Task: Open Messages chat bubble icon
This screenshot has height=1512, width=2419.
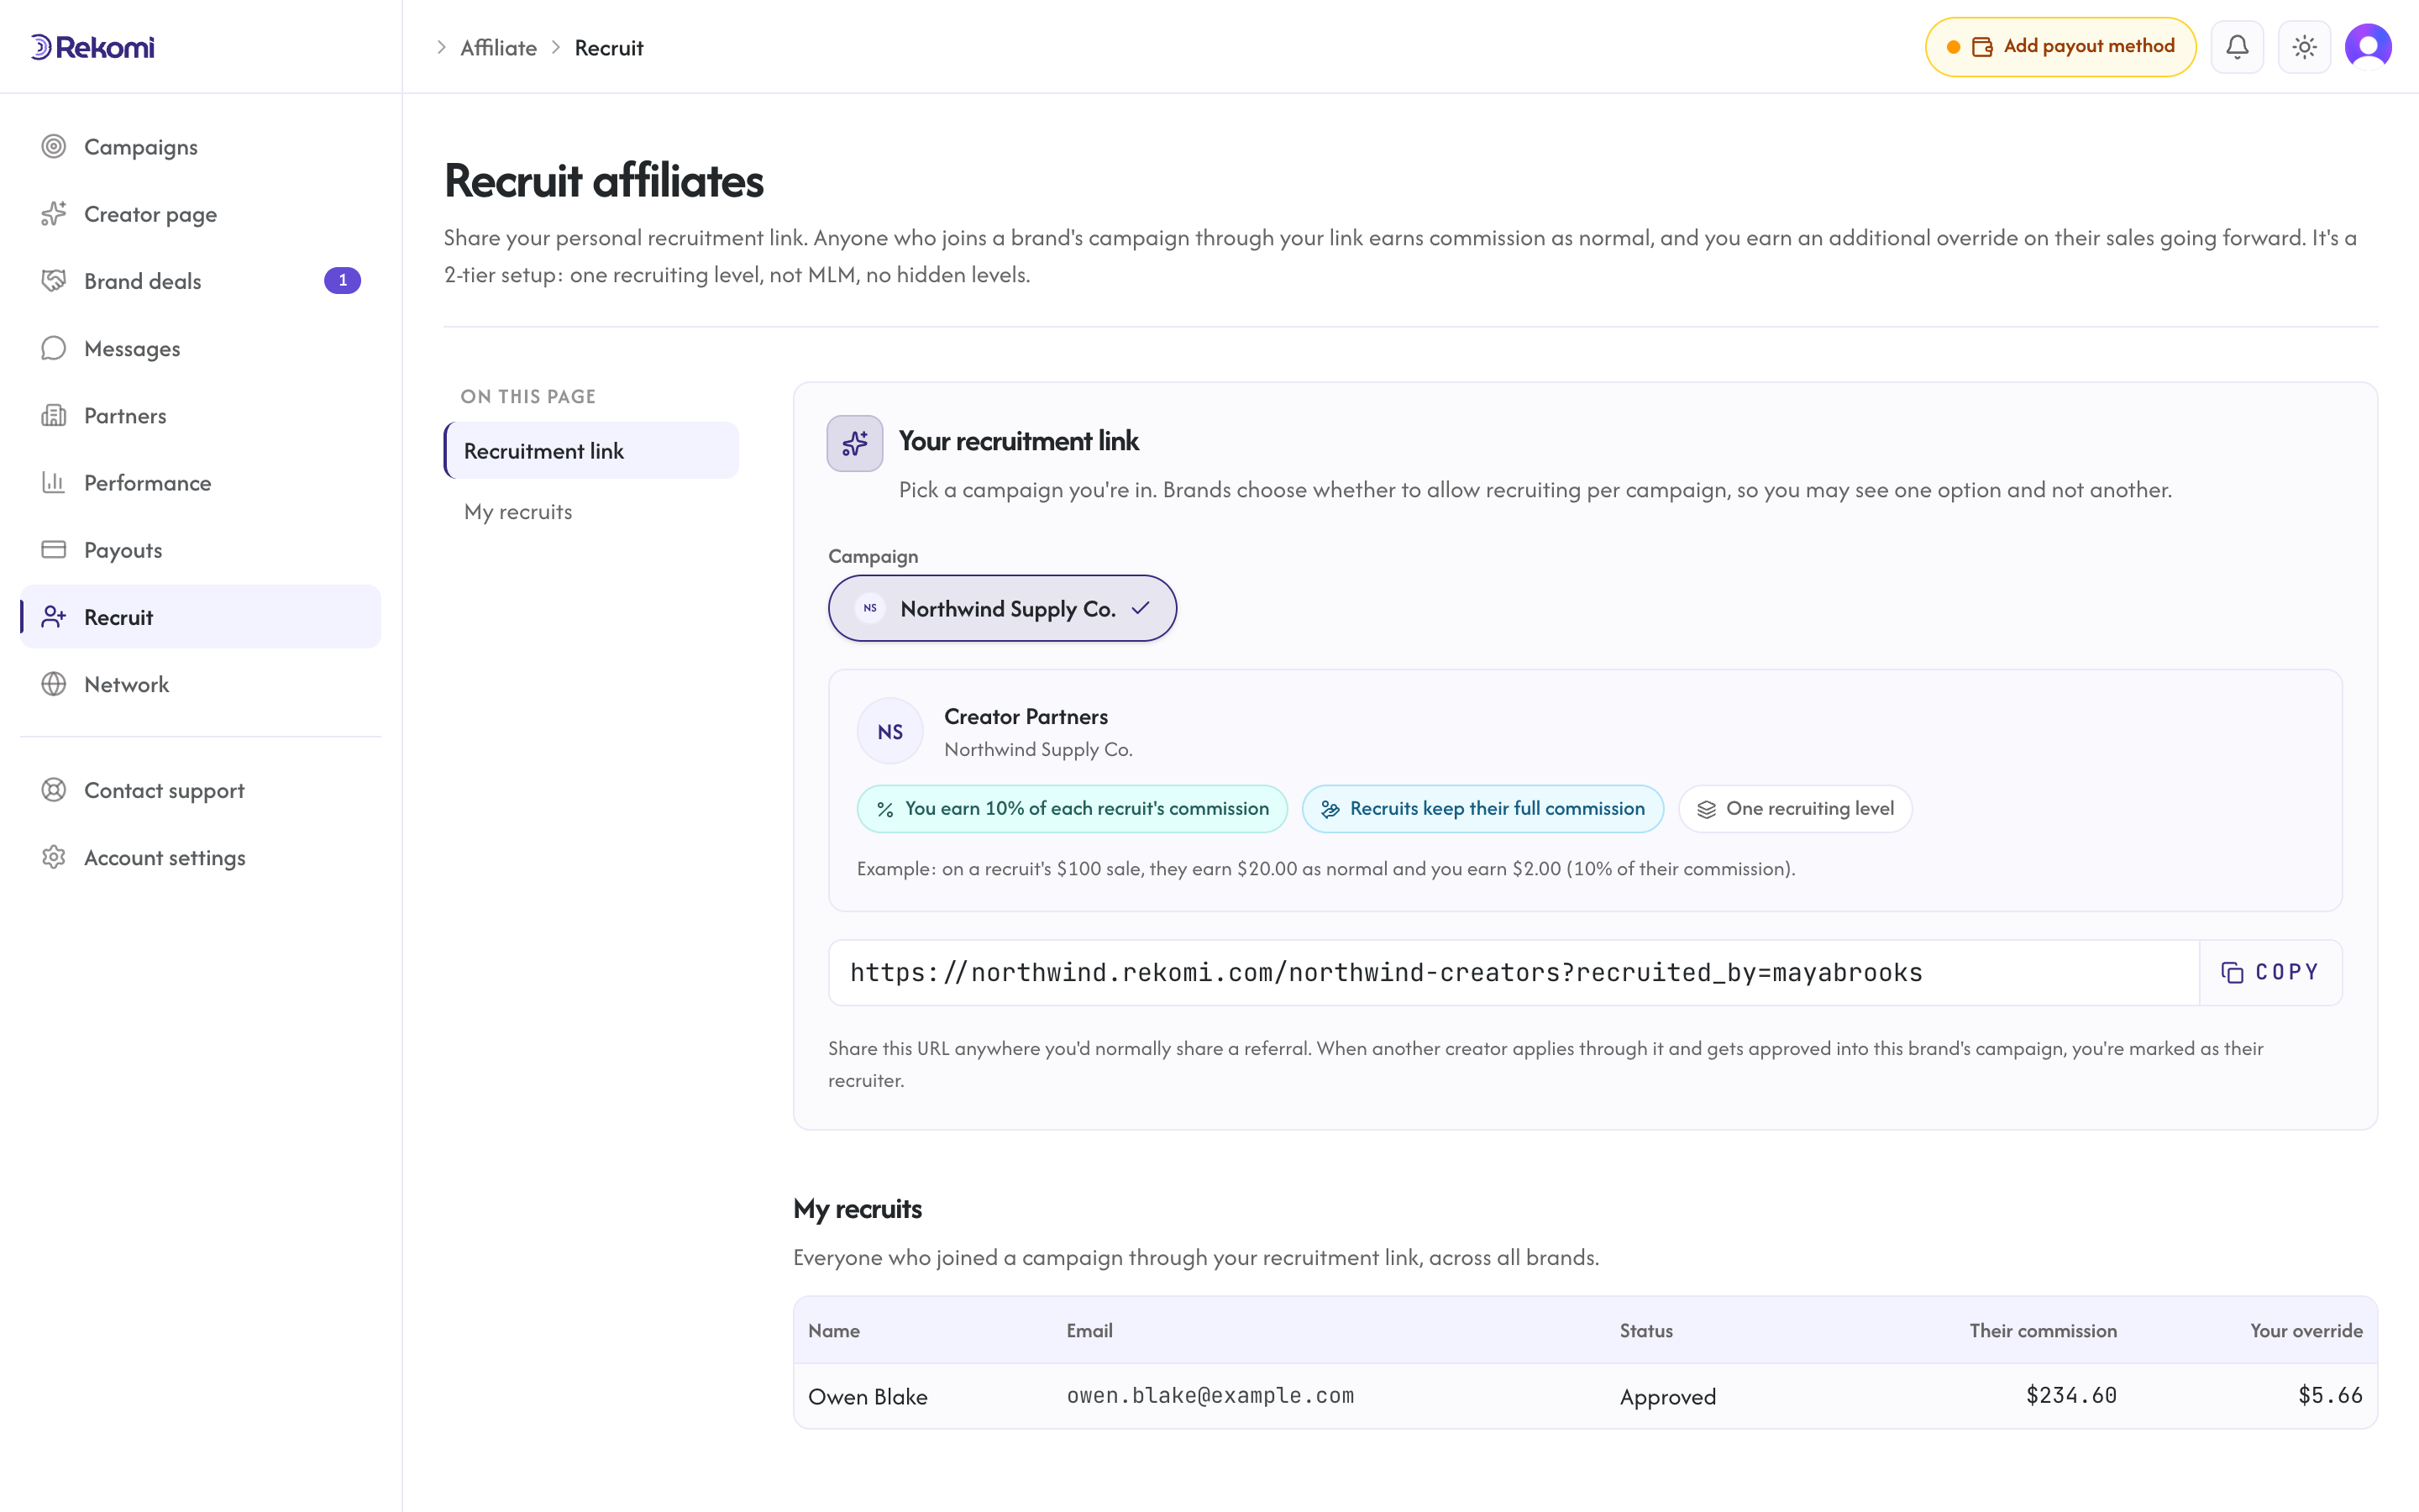Action: (x=54, y=348)
